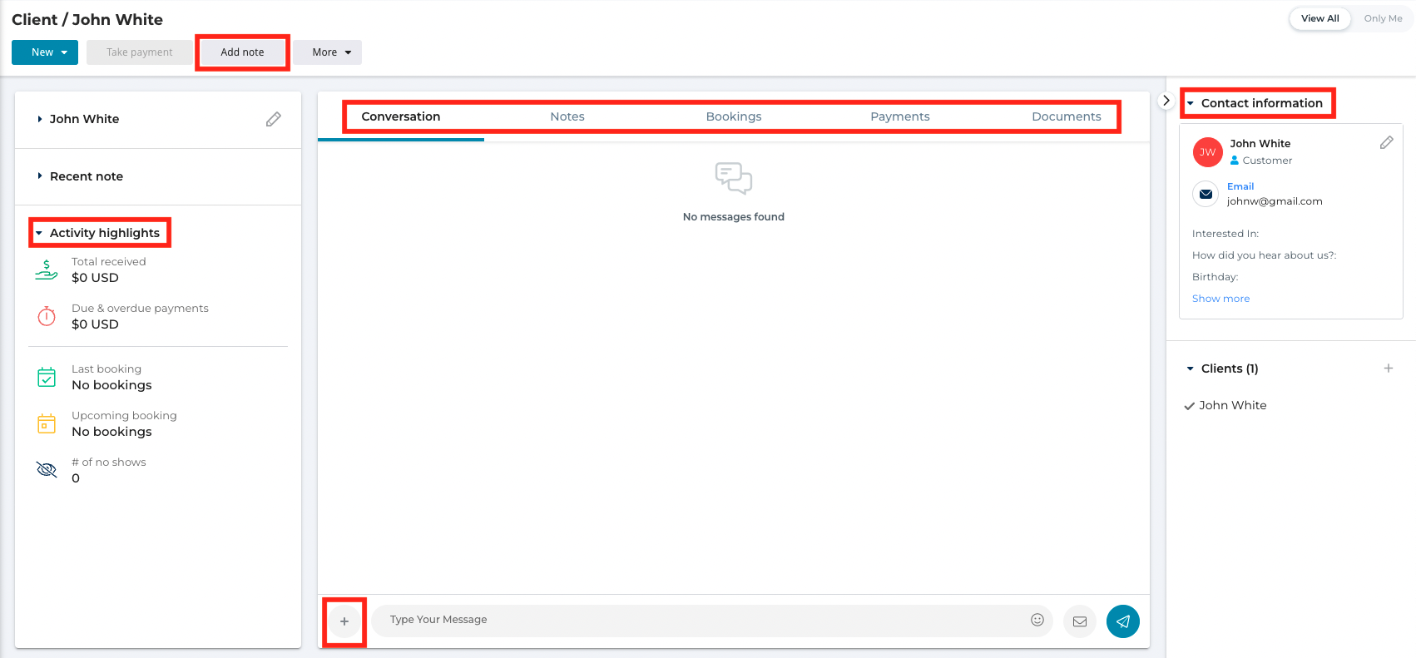The image size is (1416, 658).
Task: Click the Add note button
Action: (x=242, y=52)
